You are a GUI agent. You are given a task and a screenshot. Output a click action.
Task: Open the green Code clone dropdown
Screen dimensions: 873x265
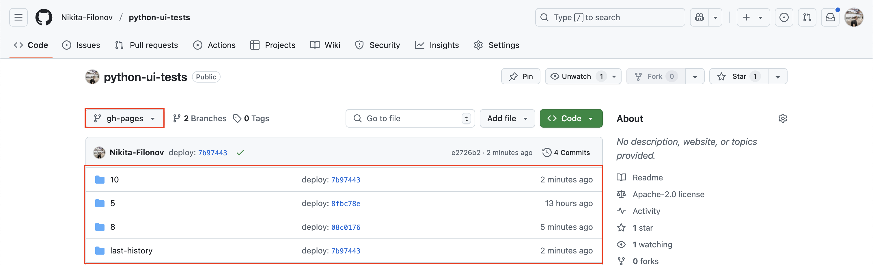[x=571, y=118]
